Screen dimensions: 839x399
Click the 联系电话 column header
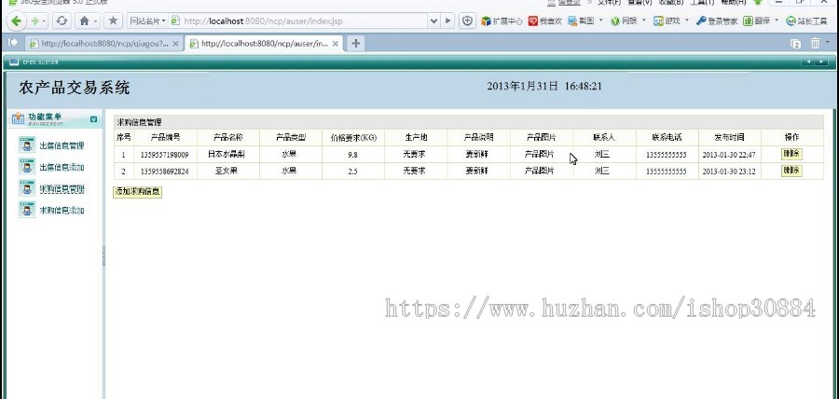coord(667,137)
